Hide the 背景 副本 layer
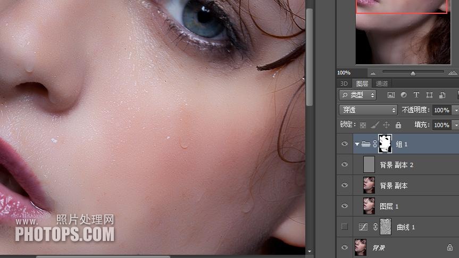The image size is (459, 258). [x=345, y=185]
